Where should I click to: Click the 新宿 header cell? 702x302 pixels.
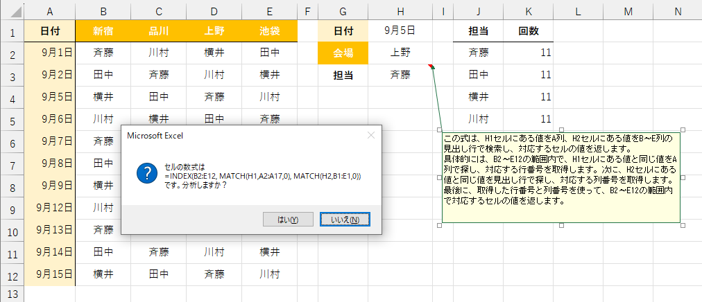[x=103, y=31]
